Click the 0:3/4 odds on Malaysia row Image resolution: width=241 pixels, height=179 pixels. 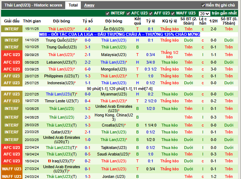coord(150,55)
